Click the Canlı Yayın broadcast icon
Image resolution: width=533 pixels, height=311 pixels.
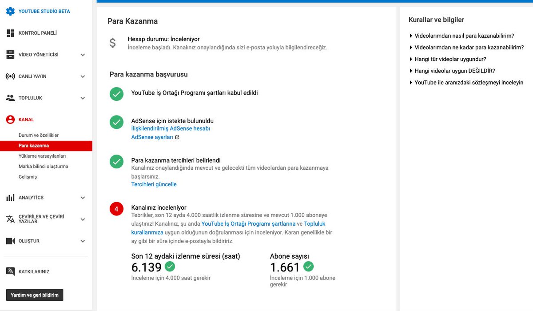pos(10,76)
